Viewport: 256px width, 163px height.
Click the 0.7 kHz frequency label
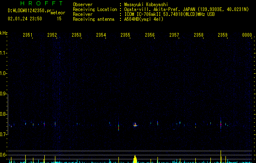[x=3, y=134]
